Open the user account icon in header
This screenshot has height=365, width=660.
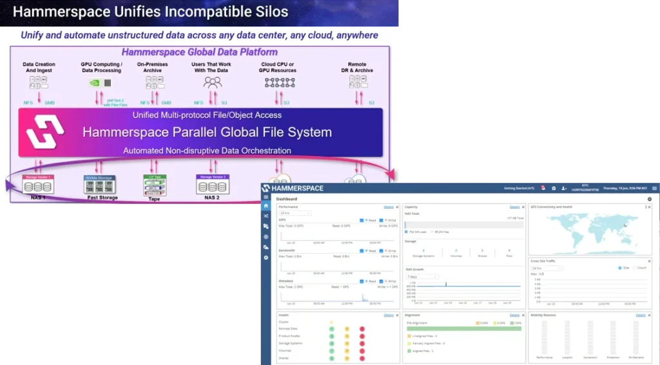click(x=563, y=188)
